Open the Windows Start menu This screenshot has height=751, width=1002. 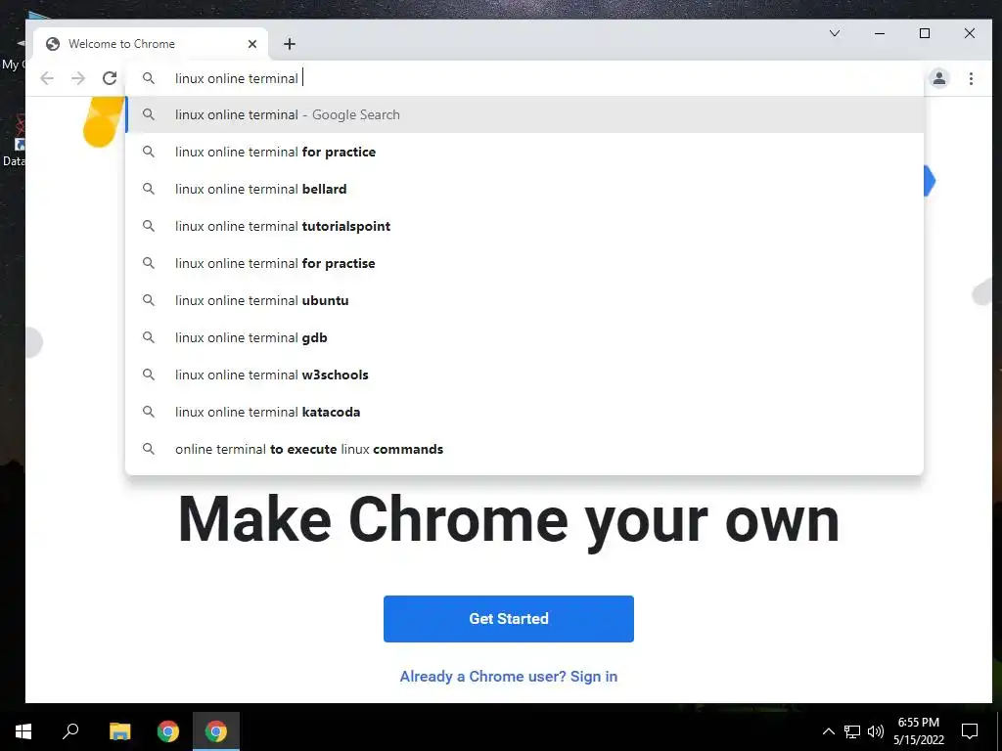(x=23, y=731)
